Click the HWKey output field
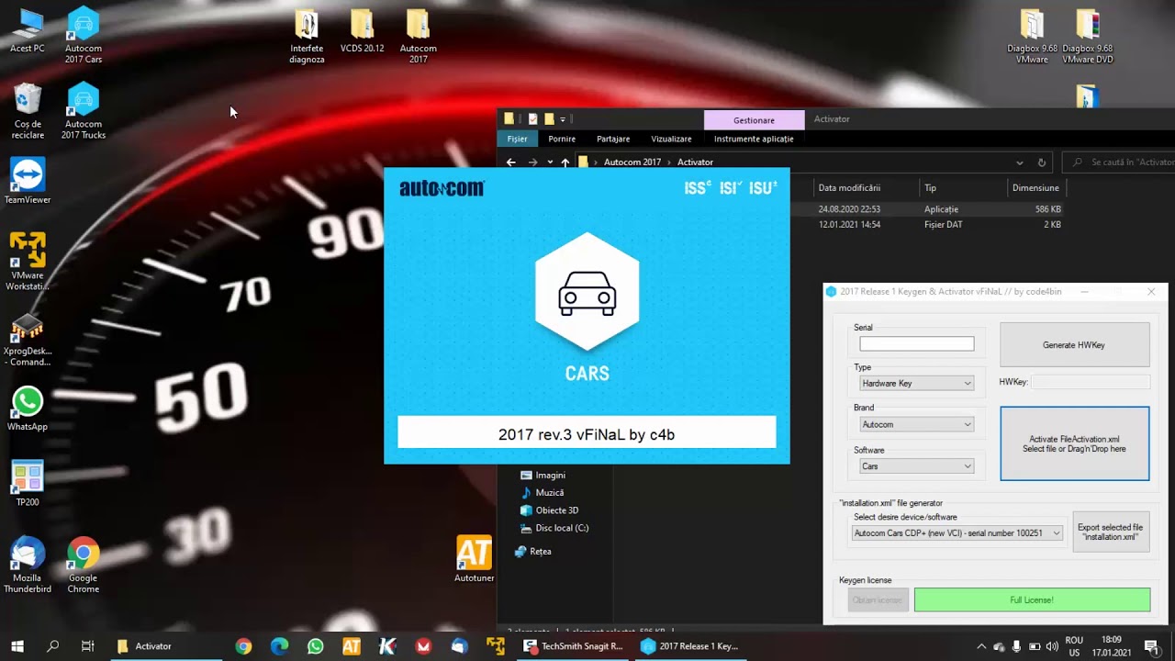 pos(1090,382)
